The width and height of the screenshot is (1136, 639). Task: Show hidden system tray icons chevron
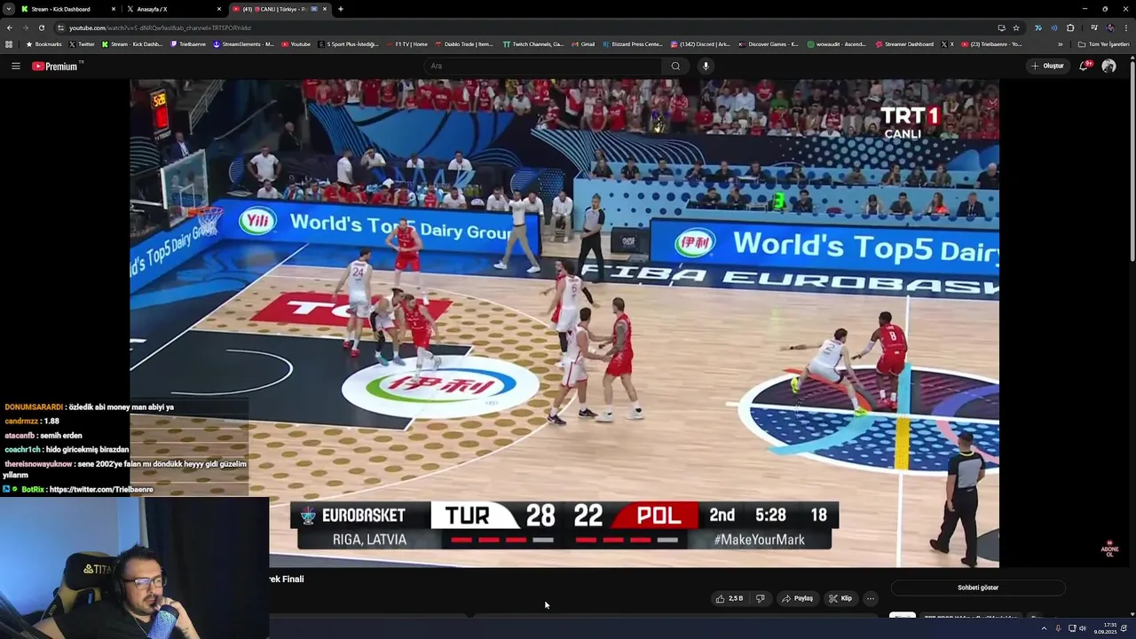click(1044, 628)
